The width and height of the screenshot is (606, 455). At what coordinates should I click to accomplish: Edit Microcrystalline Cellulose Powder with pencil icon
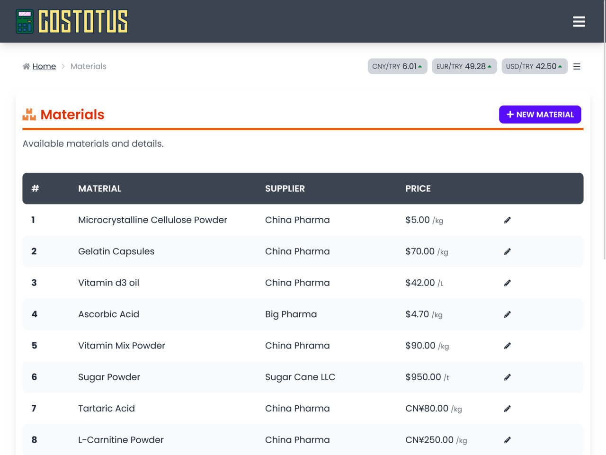point(507,220)
